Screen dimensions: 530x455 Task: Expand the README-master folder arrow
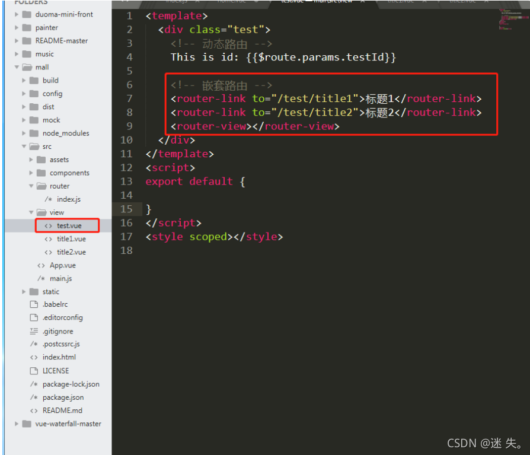tap(16, 41)
